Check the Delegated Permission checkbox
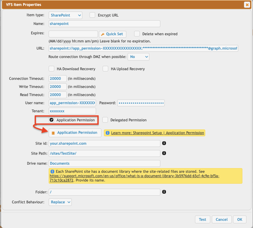The height and width of the screenshot is (228, 253). pos(105,120)
